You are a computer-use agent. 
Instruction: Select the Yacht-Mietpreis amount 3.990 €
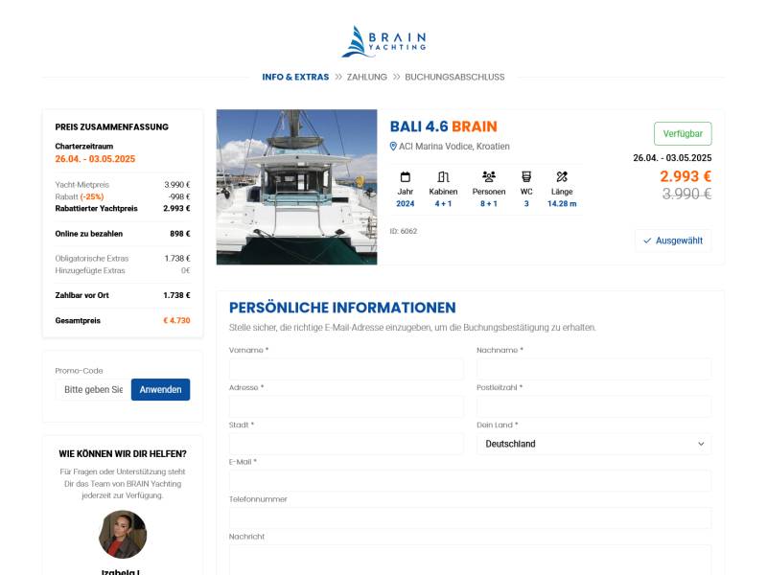pos(177,185)
